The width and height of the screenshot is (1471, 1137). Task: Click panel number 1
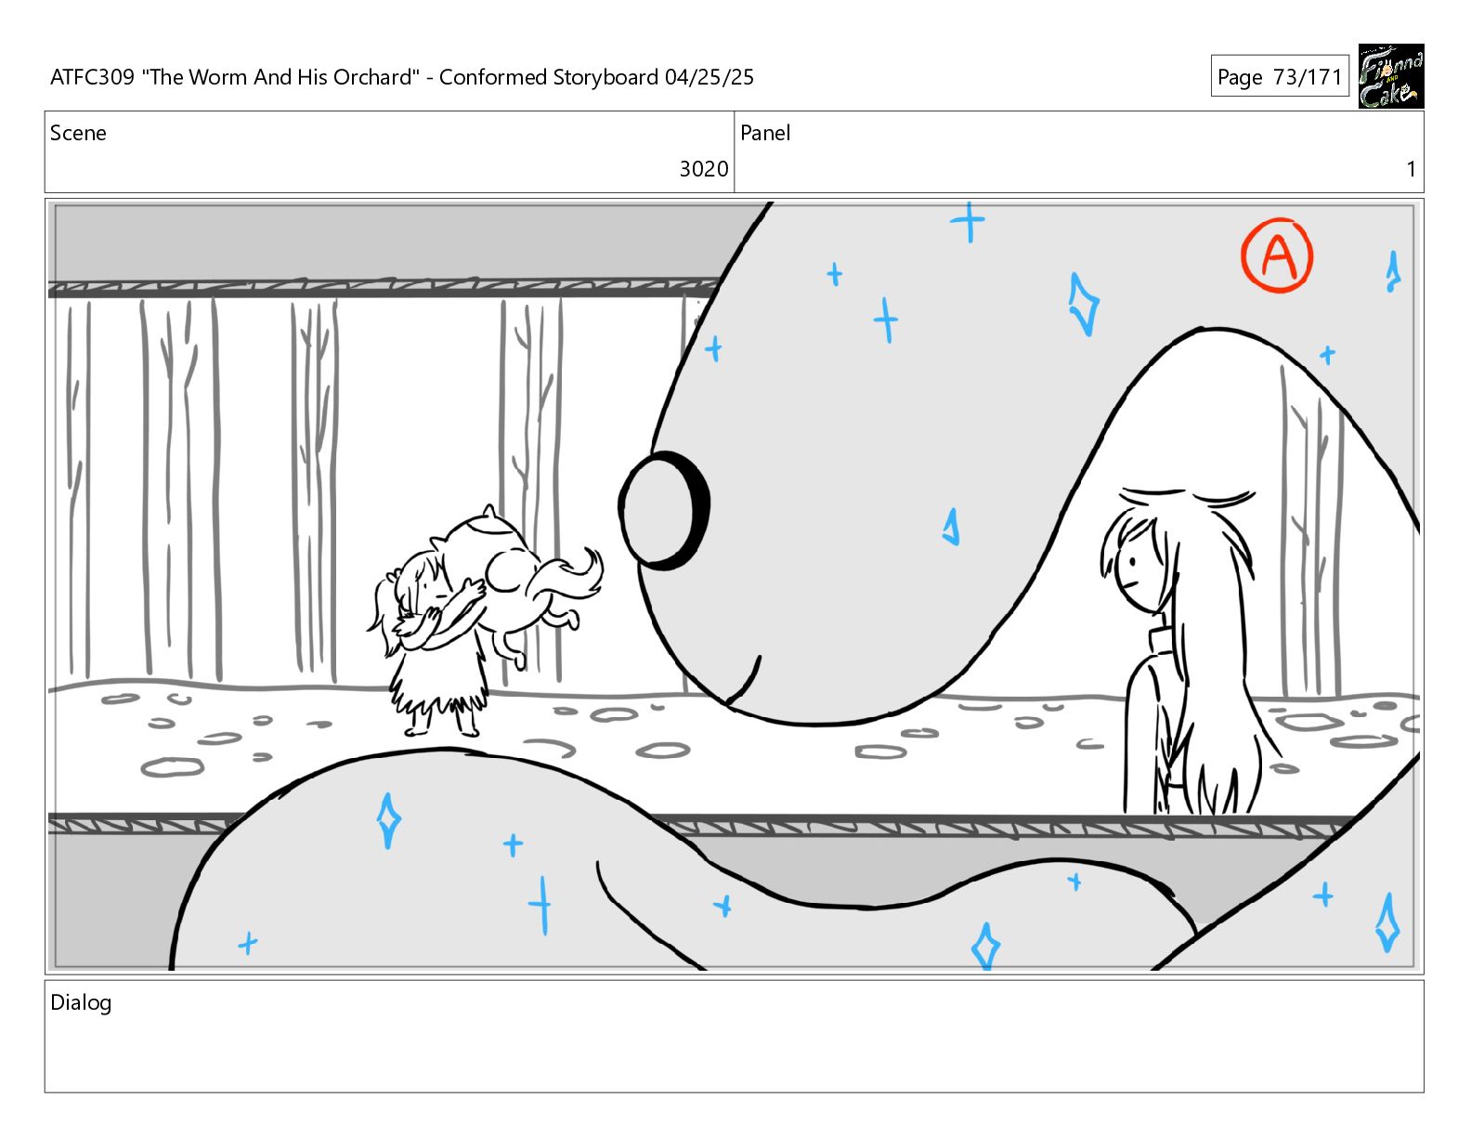(x=1412, y=169)
